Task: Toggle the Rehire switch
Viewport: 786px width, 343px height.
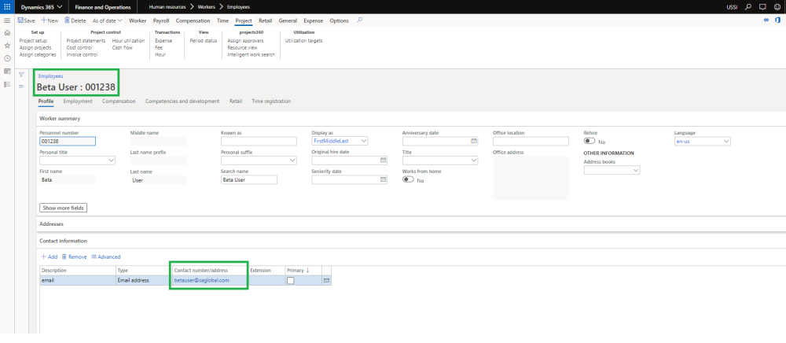Action: coord(589,142)
